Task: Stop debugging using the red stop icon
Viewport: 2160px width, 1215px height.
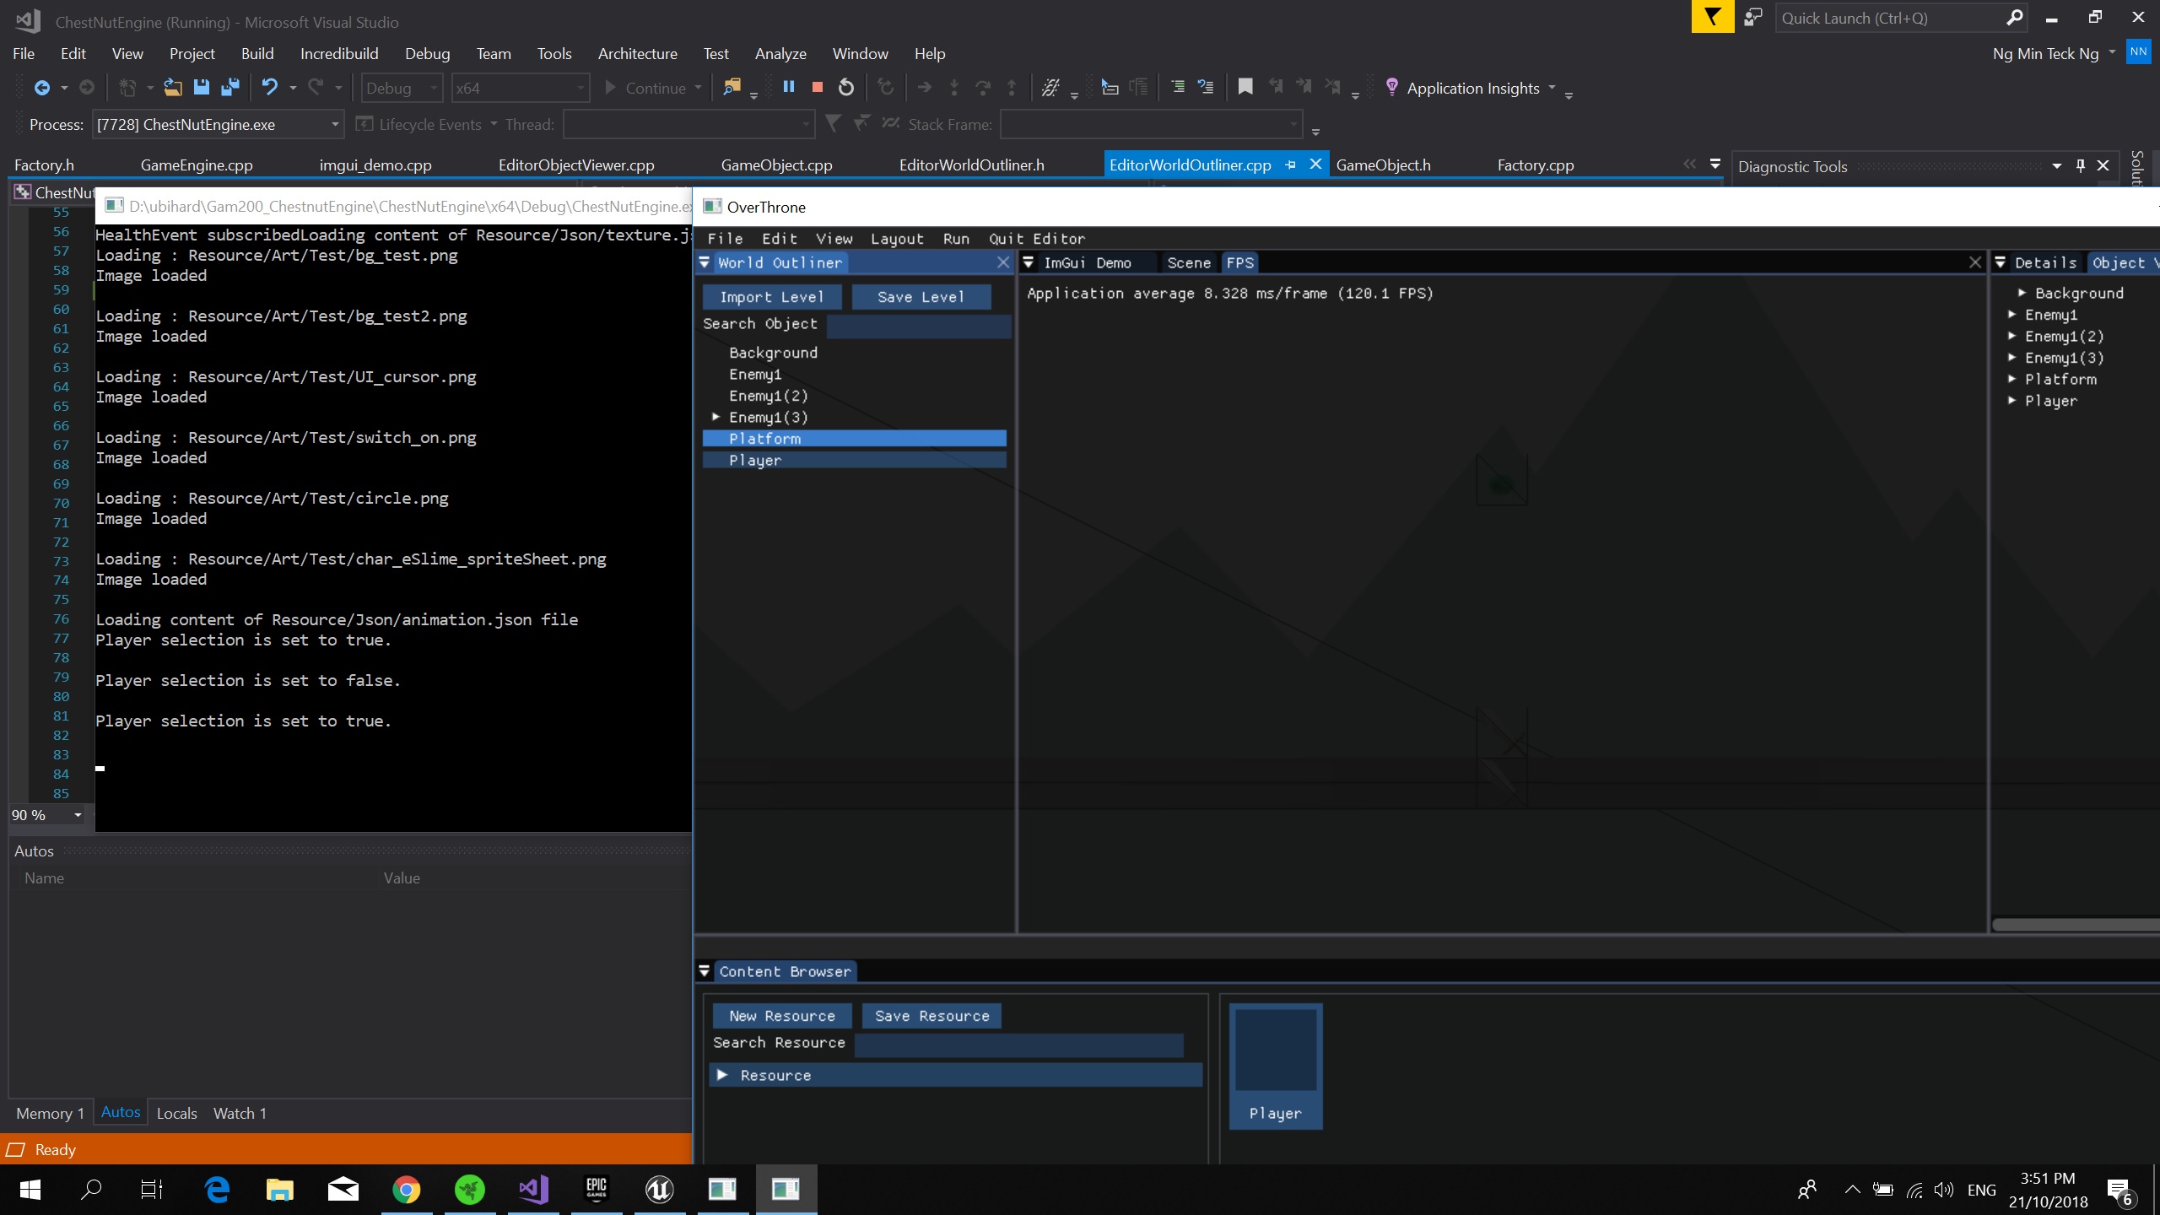Action: tap(816, 87)
